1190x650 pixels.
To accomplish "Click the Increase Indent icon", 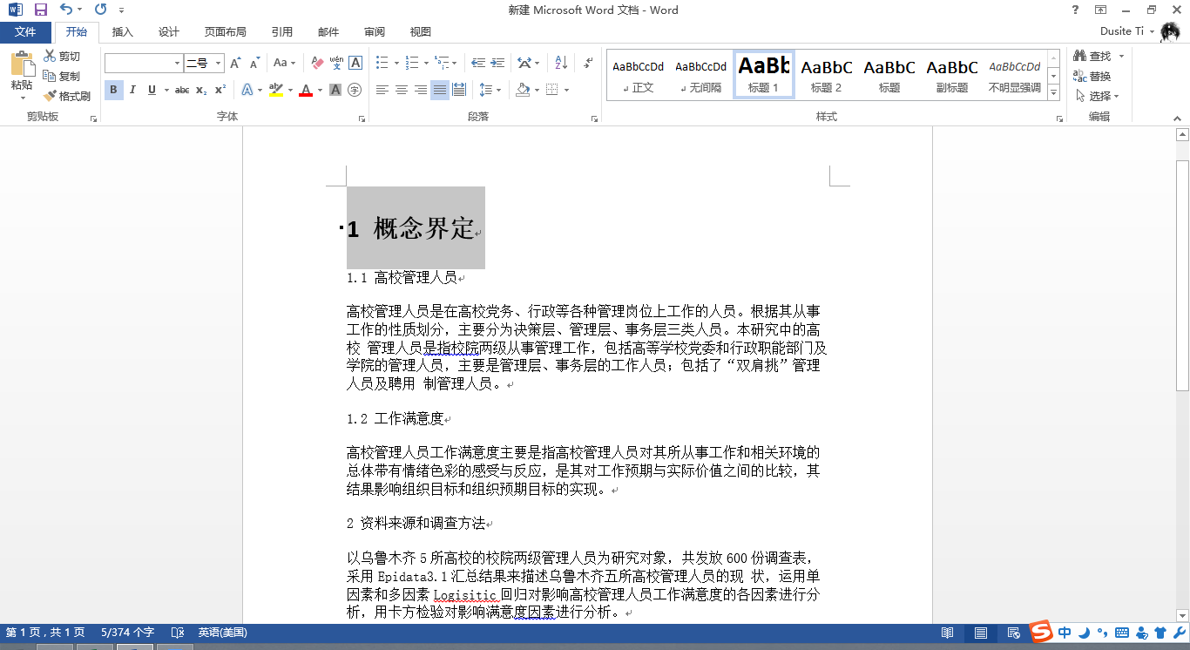I will point(497,64).
